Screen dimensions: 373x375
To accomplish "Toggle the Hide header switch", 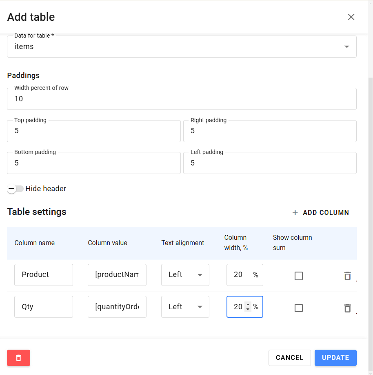I will pyautogui.click(x=16, y=189).
